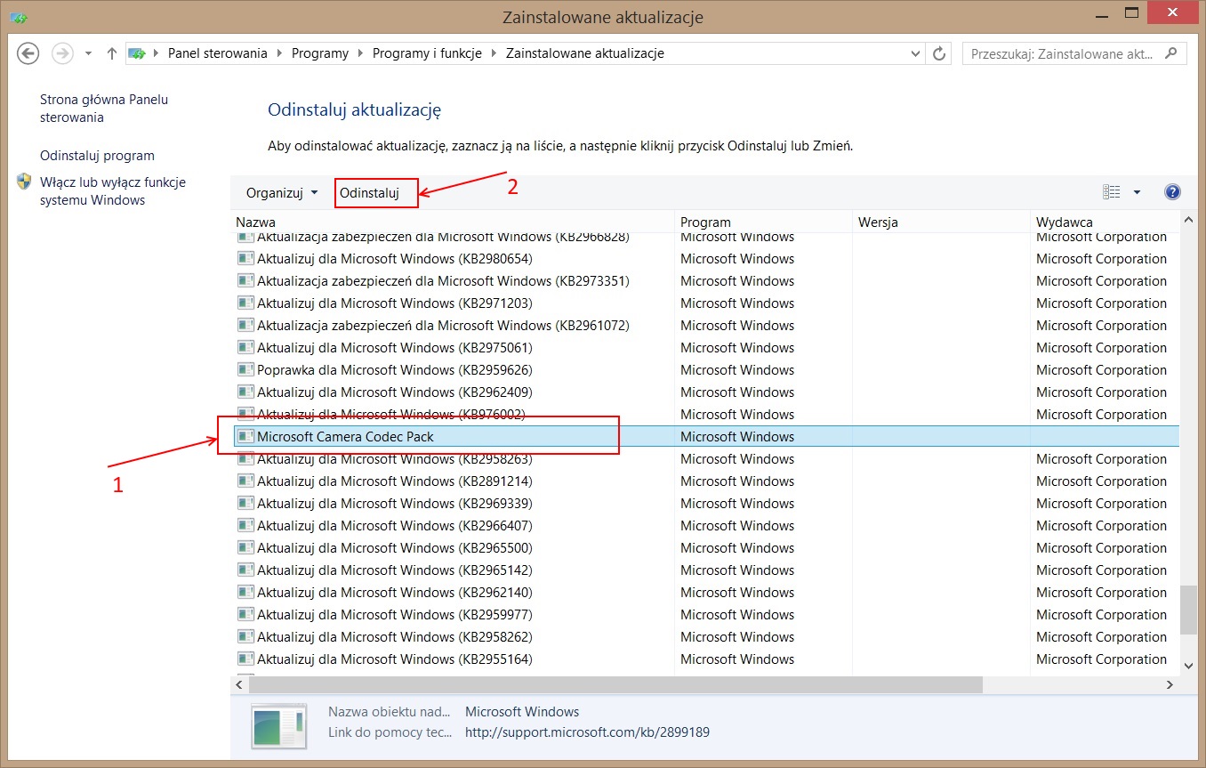
Task: Sort list by Nazwa column header
Action: (255, 222)
